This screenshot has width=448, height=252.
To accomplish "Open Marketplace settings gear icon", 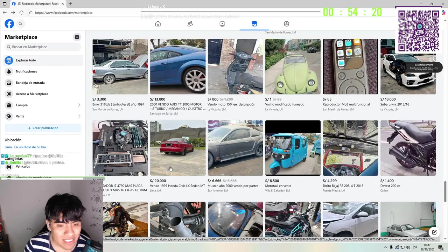I will tap(77, 37).
